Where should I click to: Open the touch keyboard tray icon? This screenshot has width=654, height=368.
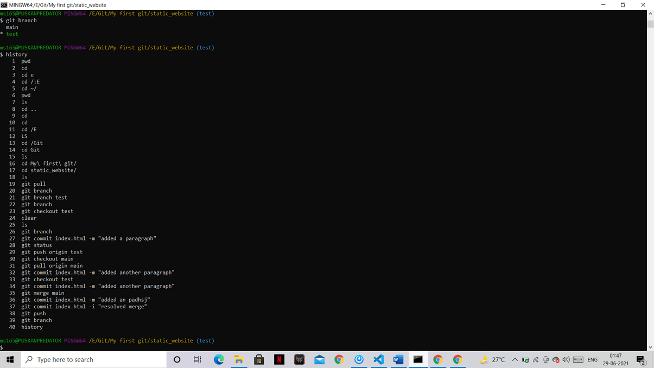coord(578,360)
